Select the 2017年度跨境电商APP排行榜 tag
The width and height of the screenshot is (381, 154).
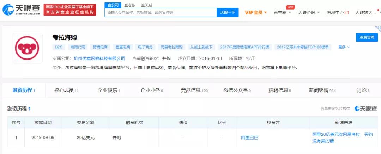coord(245,47)
